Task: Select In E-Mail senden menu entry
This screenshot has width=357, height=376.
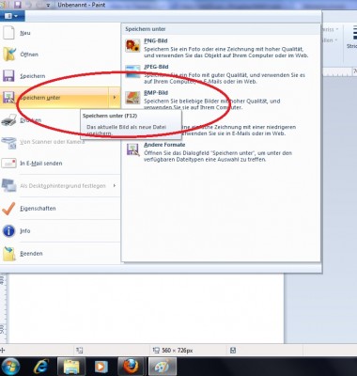Action: [x=60, y=164]
